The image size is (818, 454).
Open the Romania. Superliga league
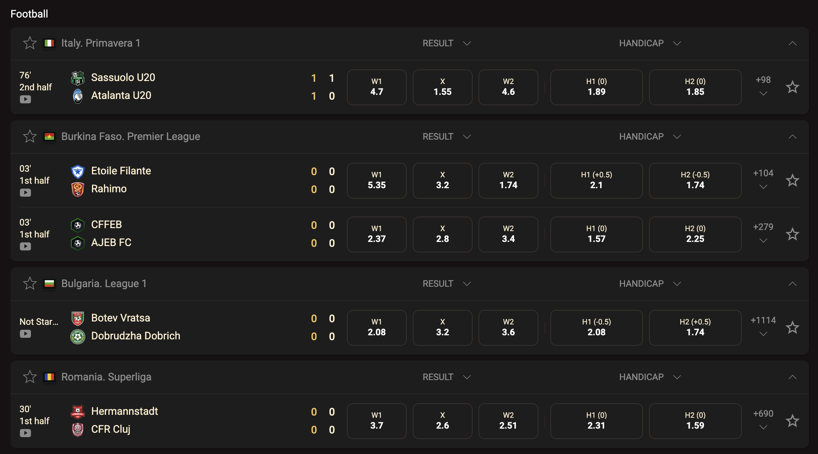[x=106, y=377]
